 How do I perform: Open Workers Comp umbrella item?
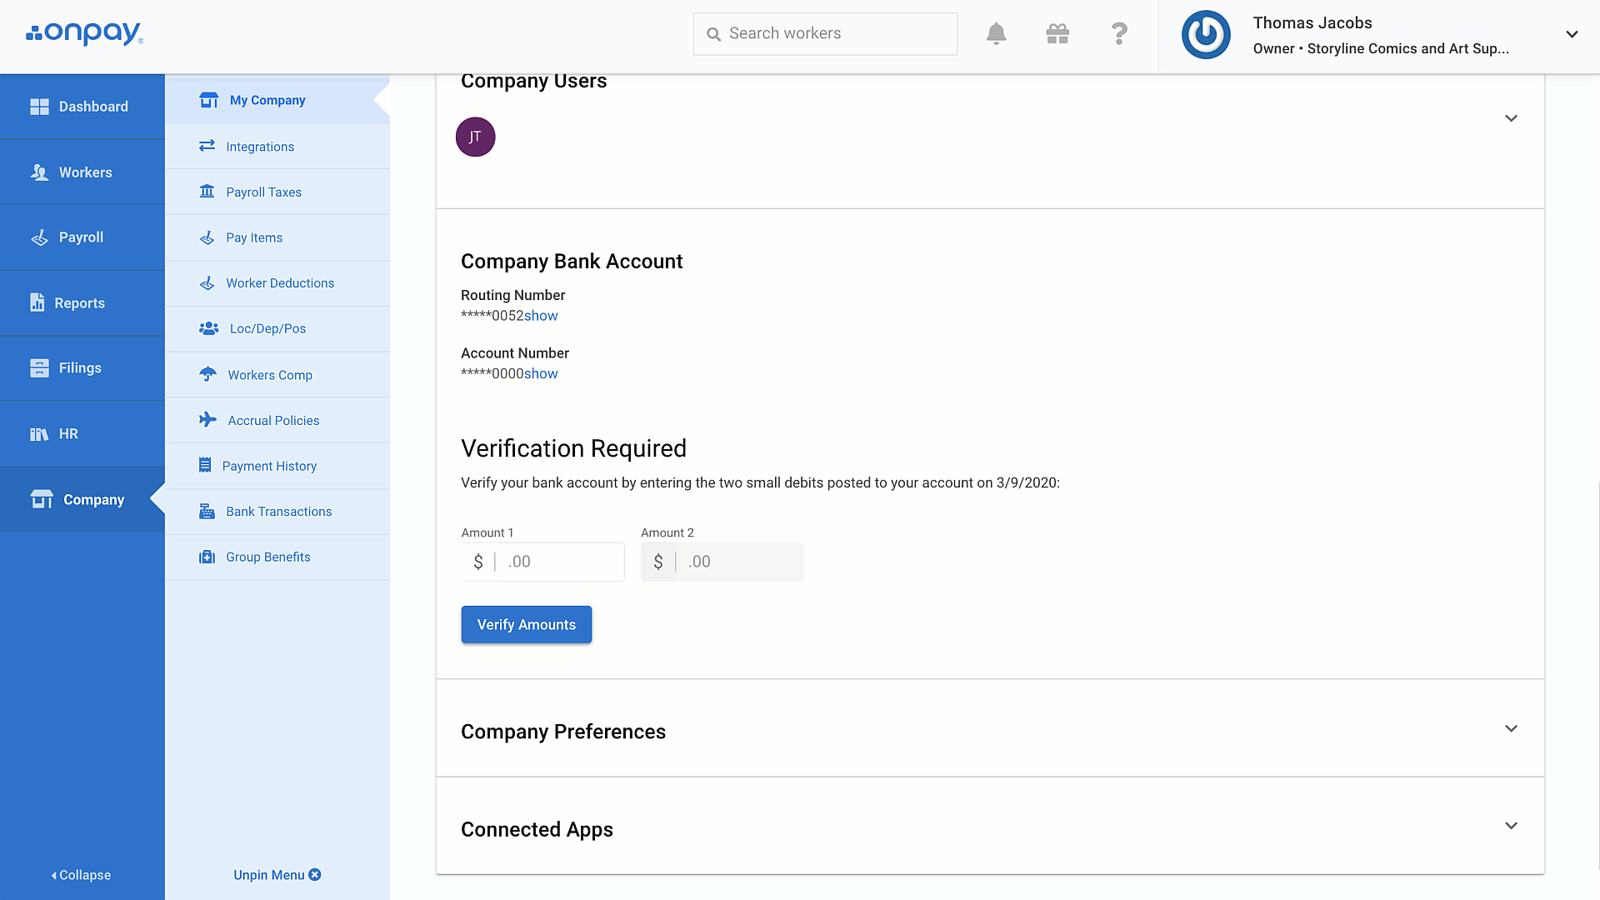(269, 375)
